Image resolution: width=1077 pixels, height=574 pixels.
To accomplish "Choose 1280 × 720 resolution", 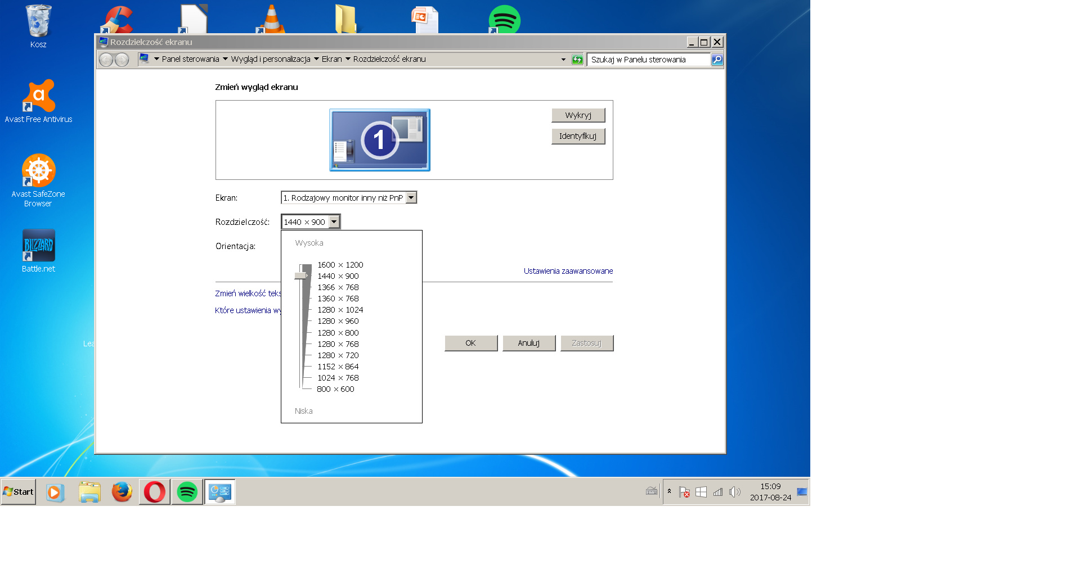I will pyautogui.click(x=338, y=355).
